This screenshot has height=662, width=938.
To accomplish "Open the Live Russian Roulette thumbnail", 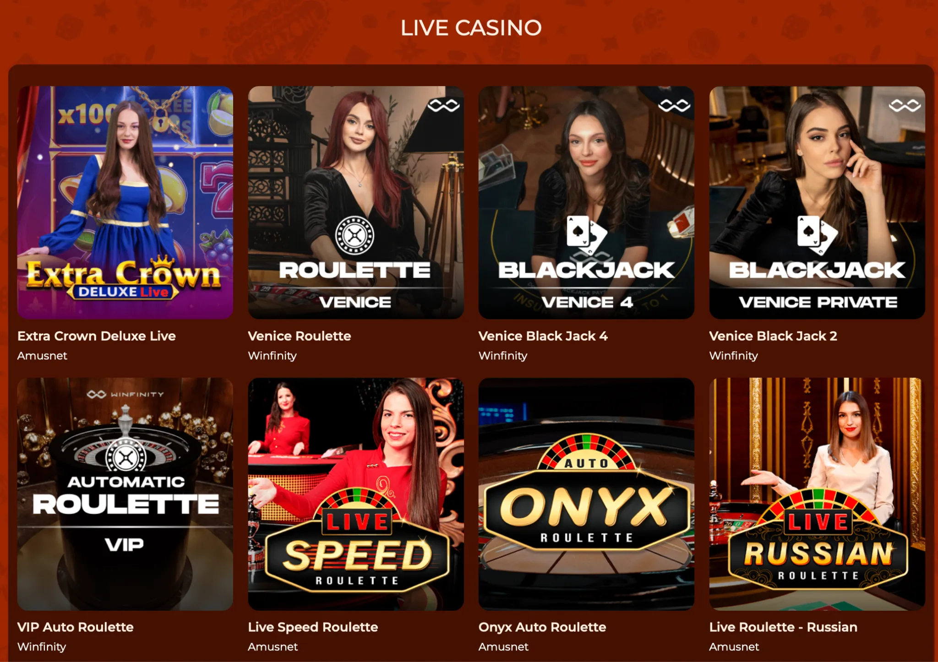I will click(x=817, y=494).
